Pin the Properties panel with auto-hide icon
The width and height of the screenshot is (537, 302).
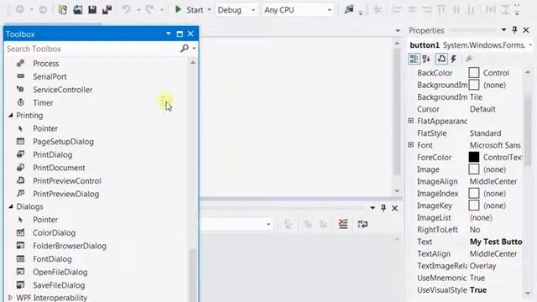[514, 30]
